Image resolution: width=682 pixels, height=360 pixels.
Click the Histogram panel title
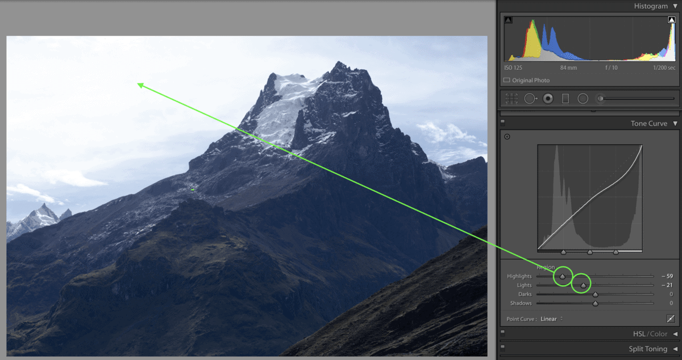click(651, 6)
